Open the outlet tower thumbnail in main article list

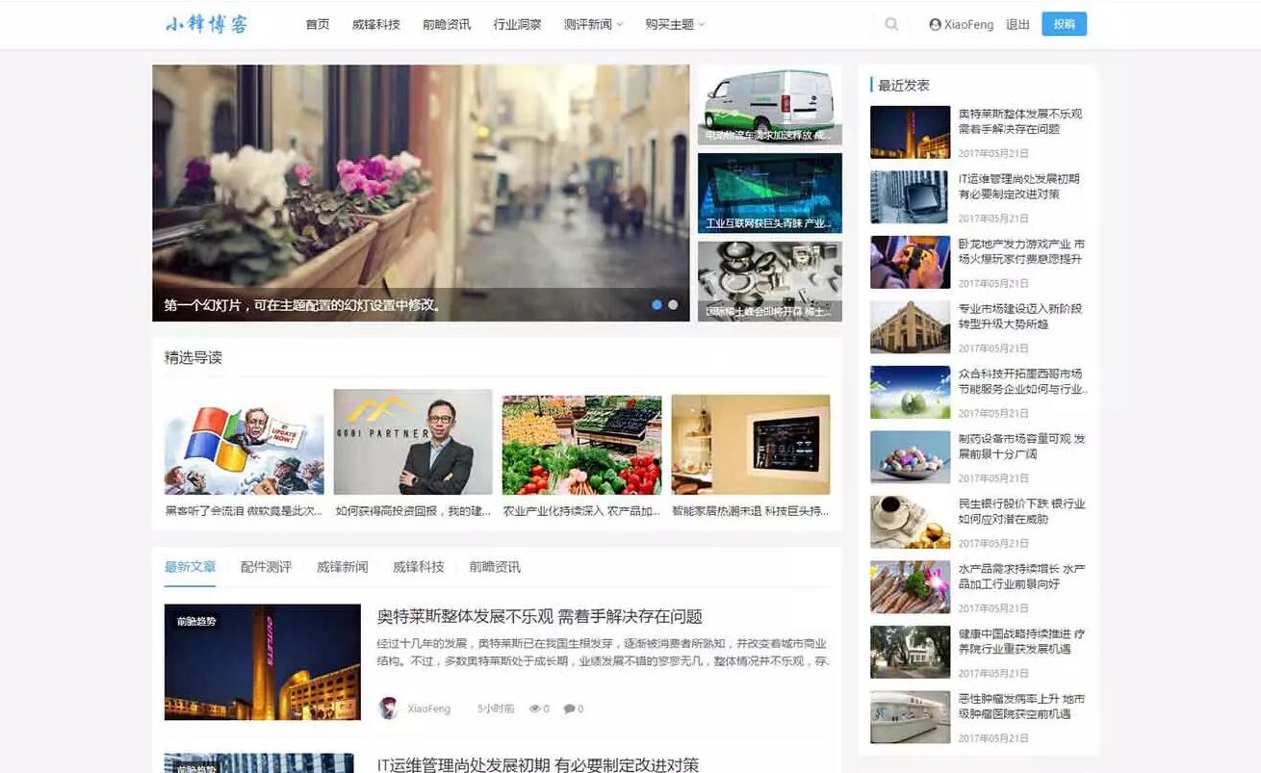tap(263, 662)
